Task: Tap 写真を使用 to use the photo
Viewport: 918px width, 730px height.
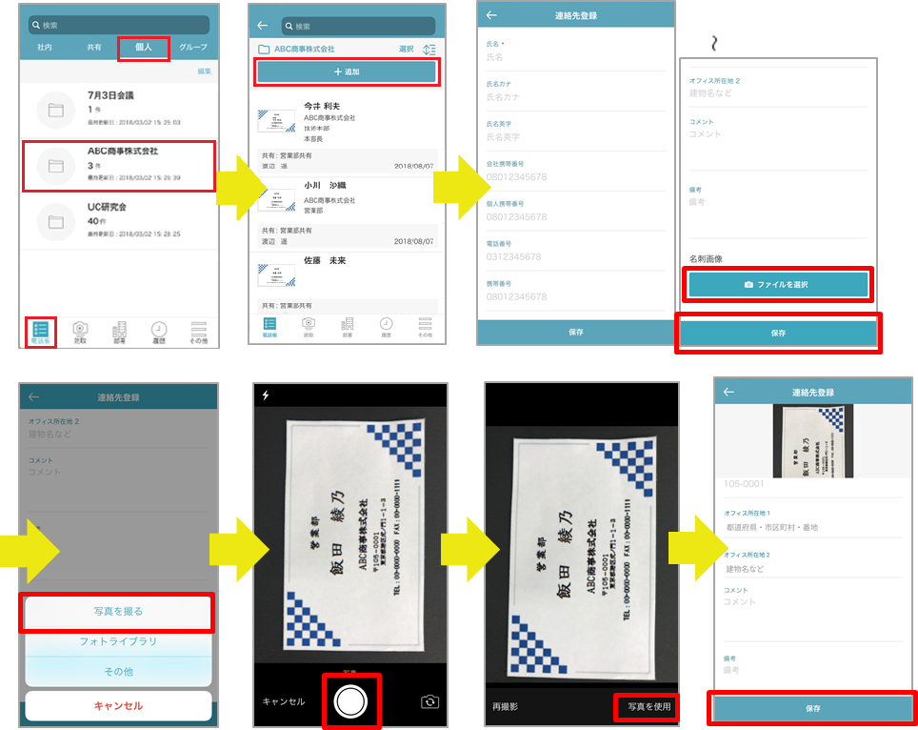Action: tap(648, 707)
